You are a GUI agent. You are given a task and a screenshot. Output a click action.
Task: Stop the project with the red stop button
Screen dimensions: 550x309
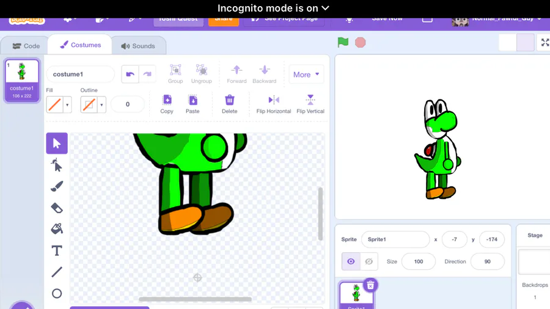pos(360,42)
